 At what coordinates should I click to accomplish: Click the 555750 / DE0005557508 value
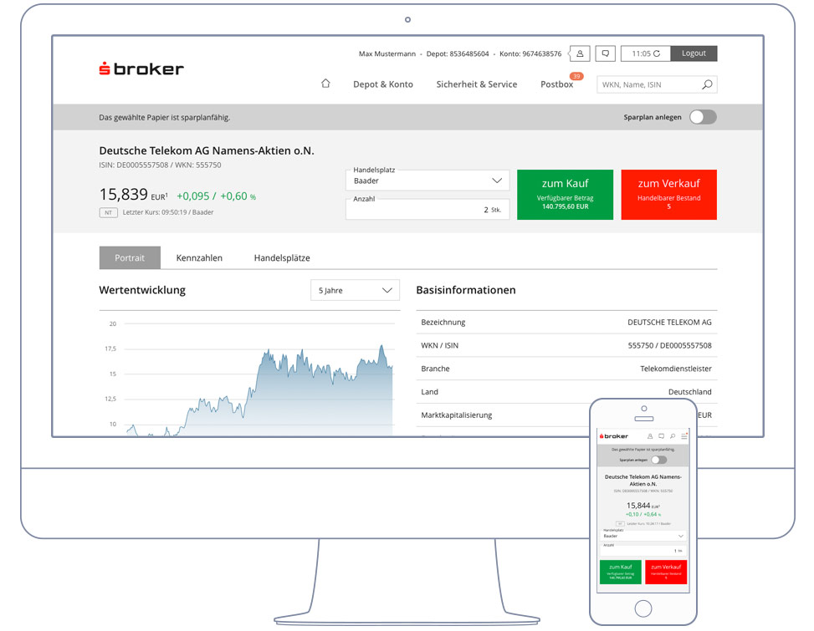point(669,345)
